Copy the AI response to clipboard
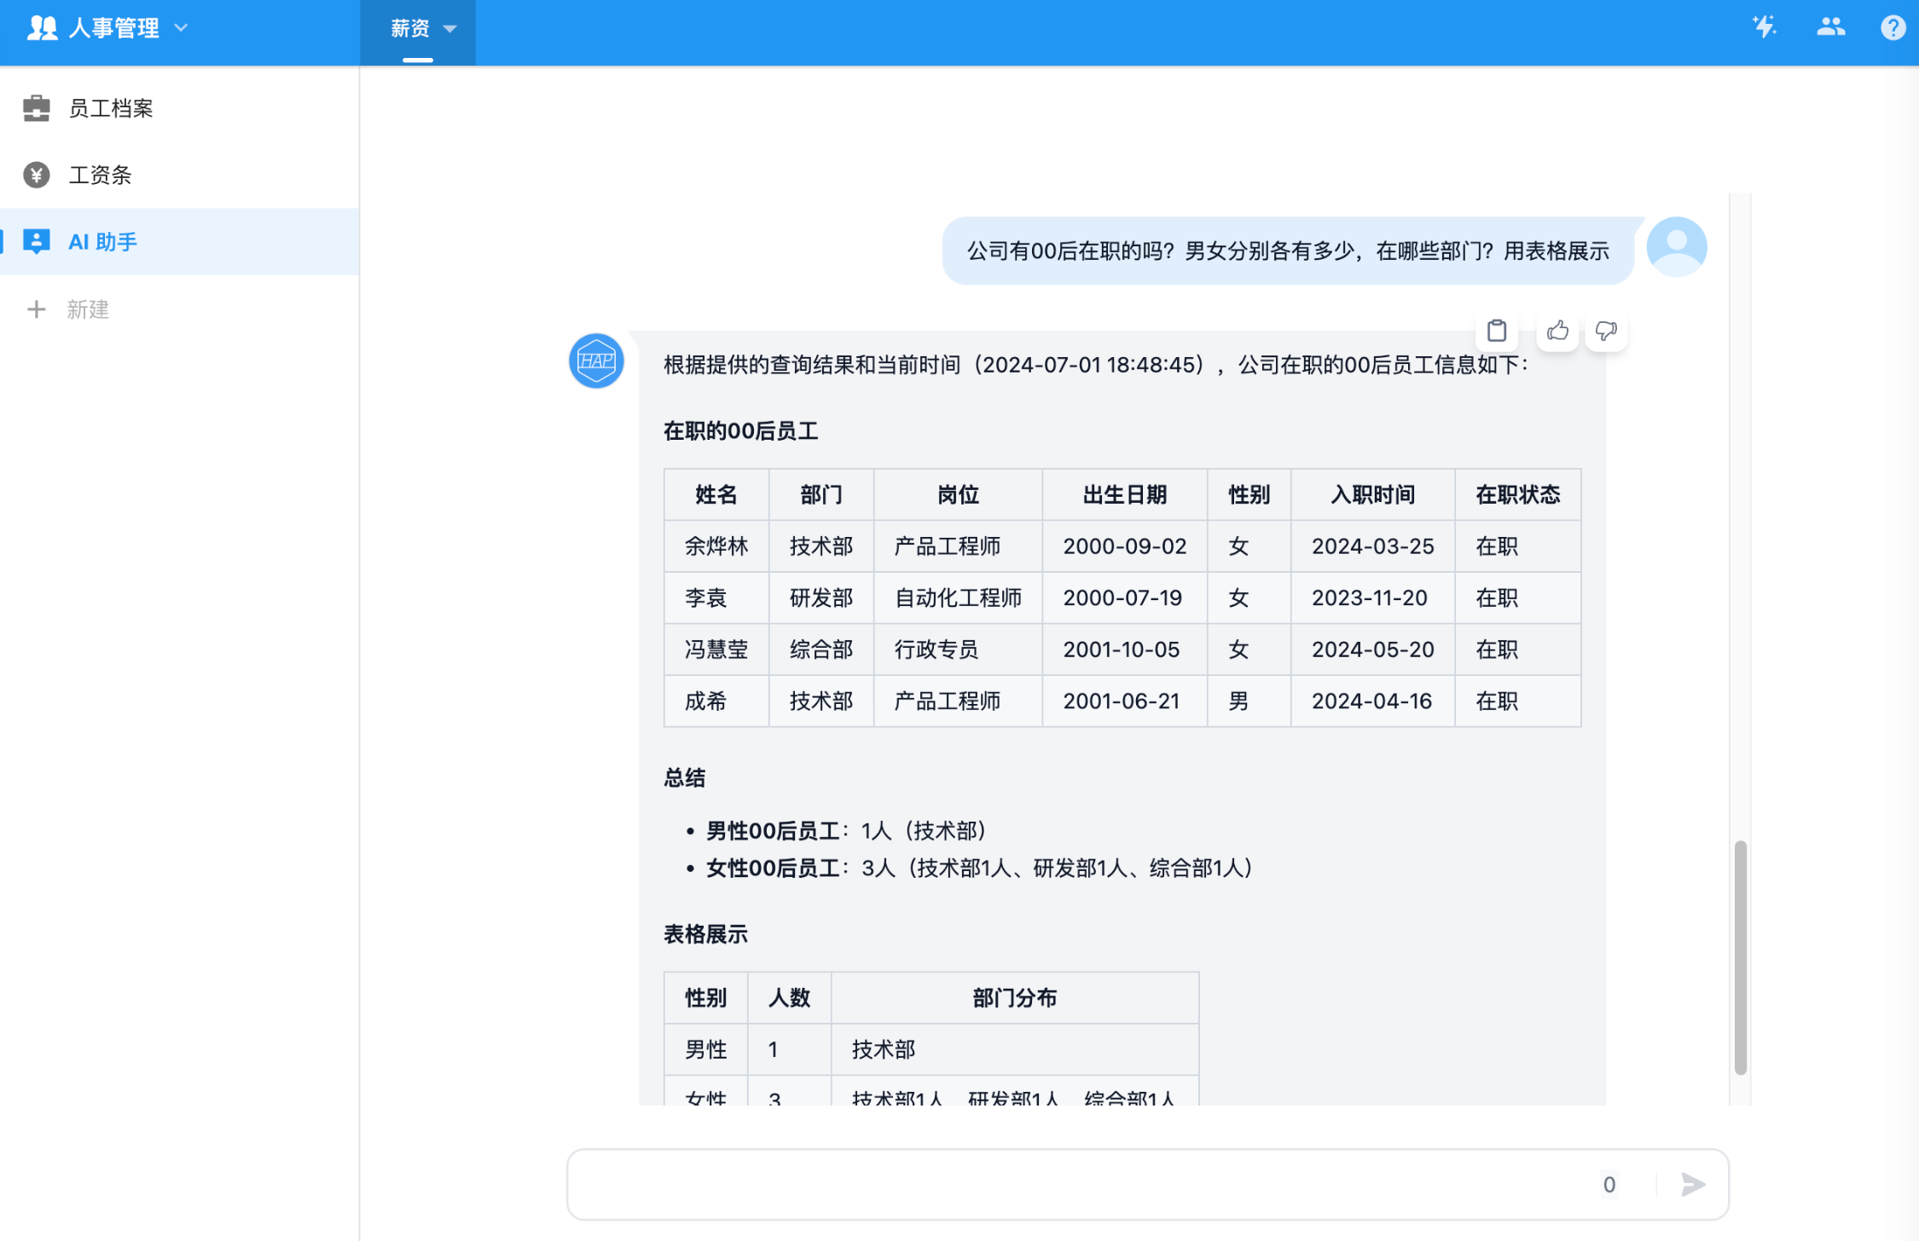The width and height of the screenshot is (1919, 1241). point(1496,331)
